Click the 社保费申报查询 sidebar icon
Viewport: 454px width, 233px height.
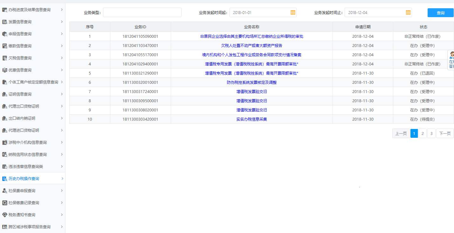[5, 190]
